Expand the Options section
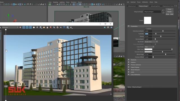Viewport: 180px width, 101px height. [129, 62]
